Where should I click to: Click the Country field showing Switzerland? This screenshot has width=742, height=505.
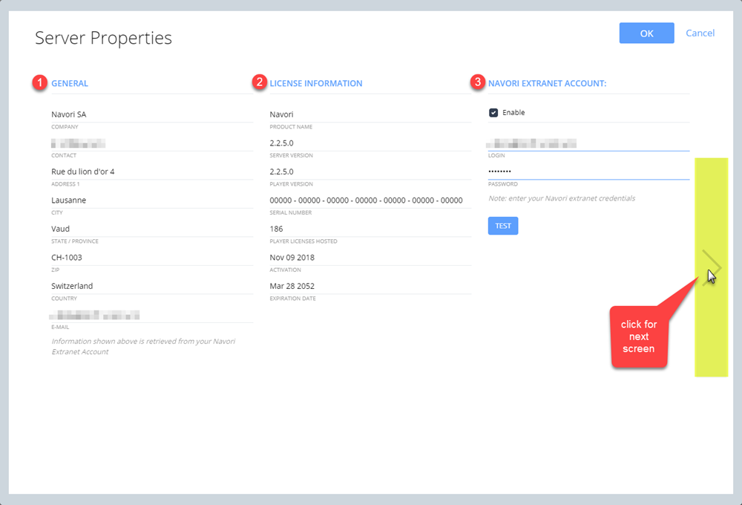click(151, 286)
